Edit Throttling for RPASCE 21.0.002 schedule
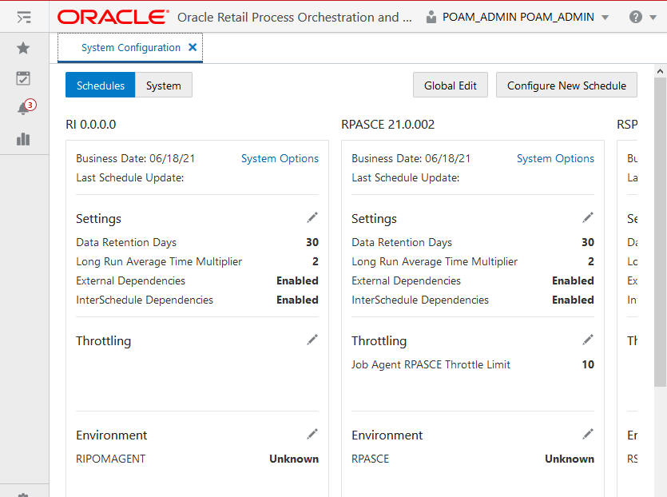The height and width of the screenshot is (497, 667). (x=588, y=340)
